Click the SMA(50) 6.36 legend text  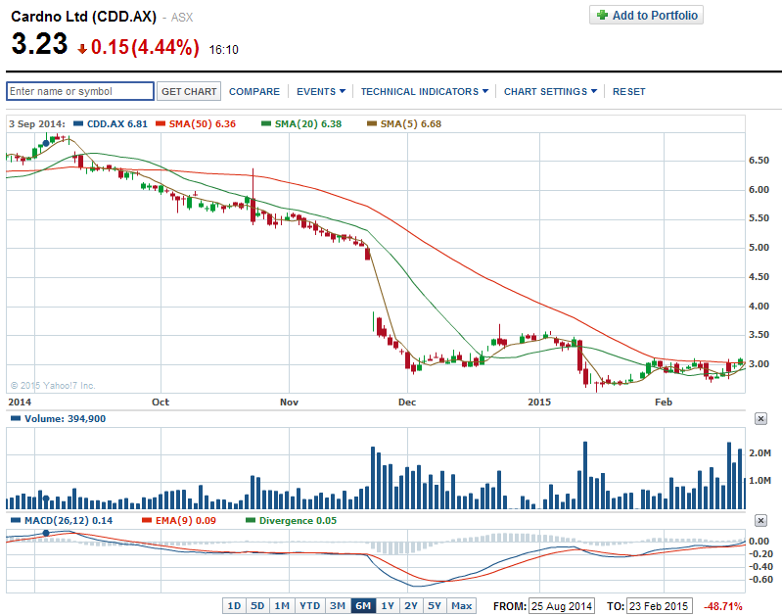(x=202, y=123)
